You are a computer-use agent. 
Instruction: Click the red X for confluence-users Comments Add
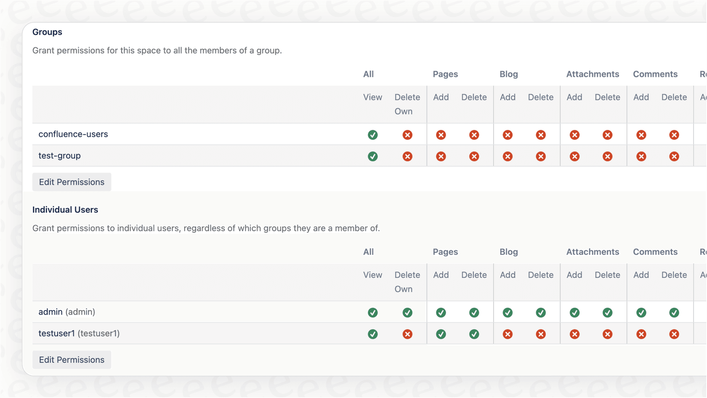641,134
